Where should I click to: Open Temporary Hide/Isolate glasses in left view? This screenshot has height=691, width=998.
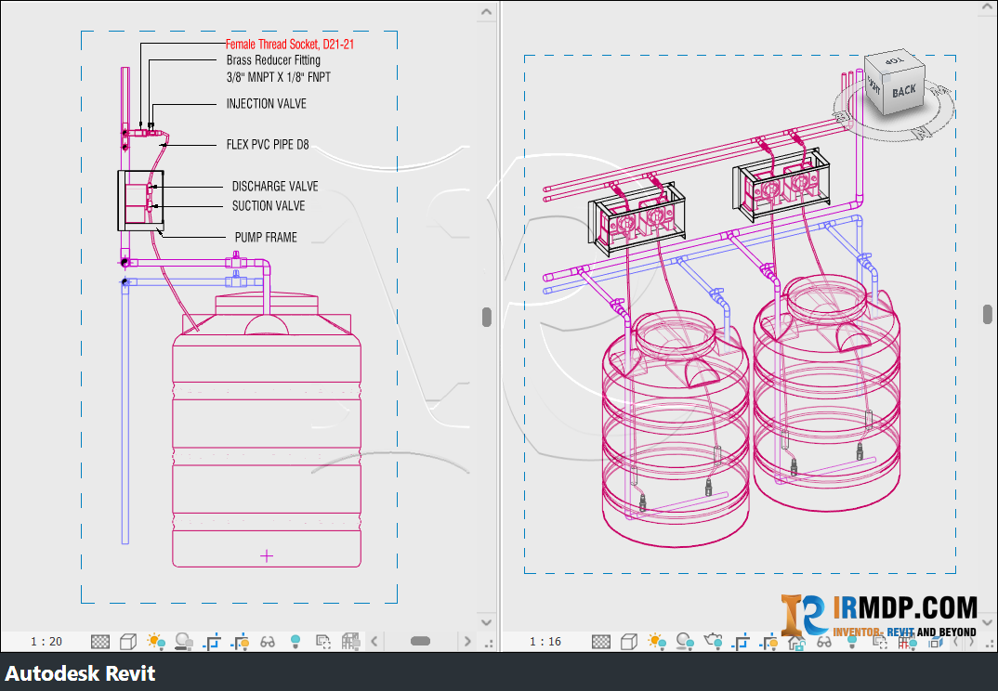(x=268, y=642)
